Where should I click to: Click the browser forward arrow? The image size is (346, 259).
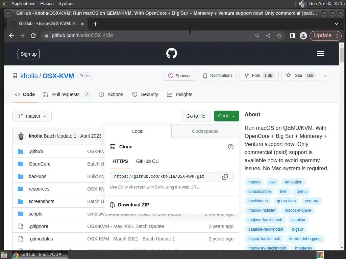coord(22,36)
